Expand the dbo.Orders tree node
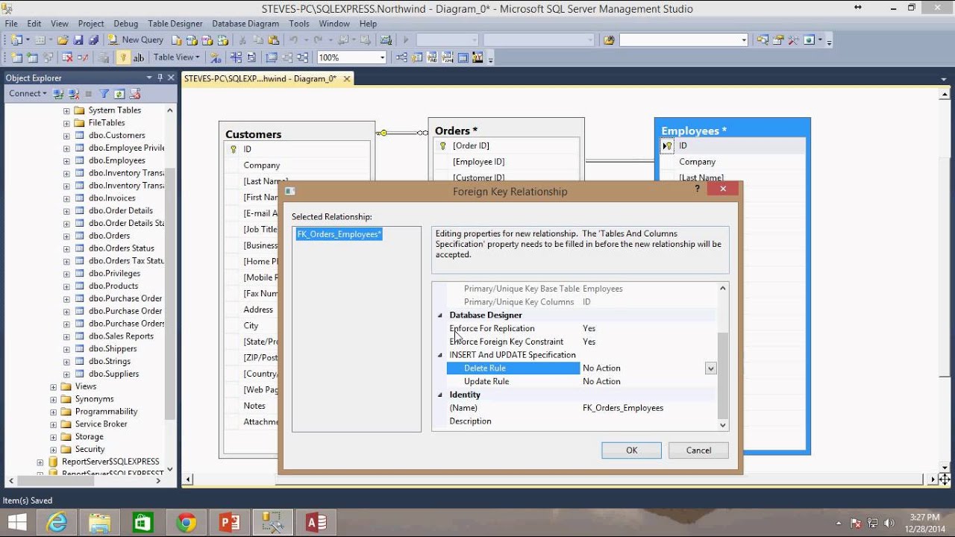Viewport: 955px width, 537px height. pyautogui.click(x=66, y=236)
